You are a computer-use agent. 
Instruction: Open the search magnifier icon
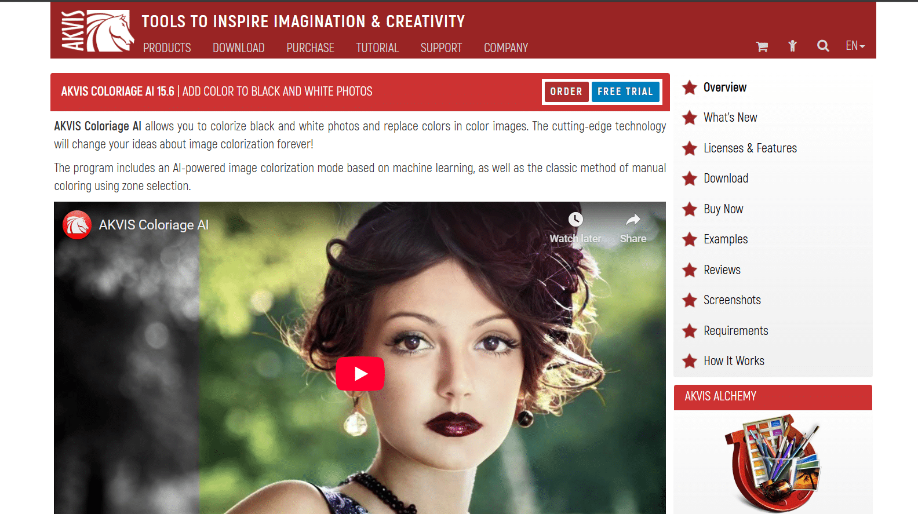822,46
